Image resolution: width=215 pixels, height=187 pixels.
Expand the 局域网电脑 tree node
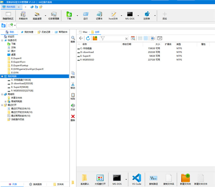click(5, 101)
